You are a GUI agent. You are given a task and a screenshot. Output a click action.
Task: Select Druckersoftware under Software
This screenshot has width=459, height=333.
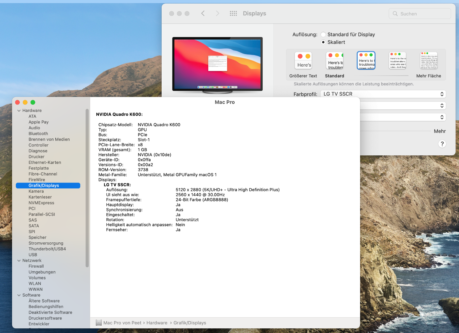pos(45,318)
